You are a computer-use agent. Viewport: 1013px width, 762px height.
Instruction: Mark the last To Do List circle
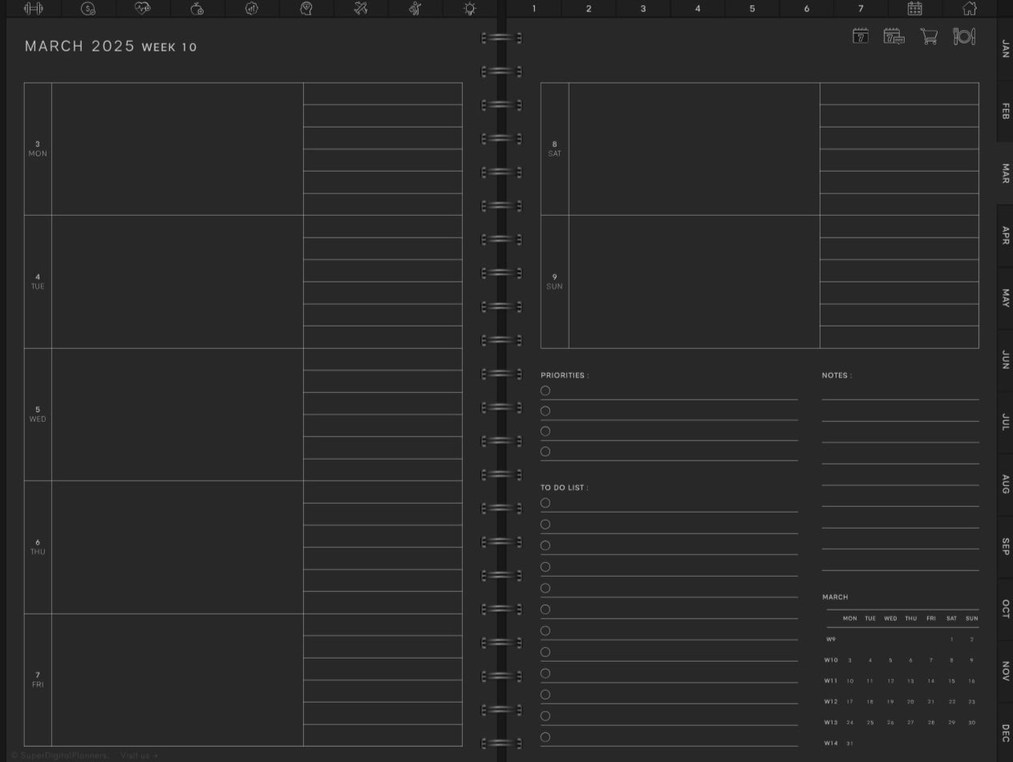coord(545,737)
